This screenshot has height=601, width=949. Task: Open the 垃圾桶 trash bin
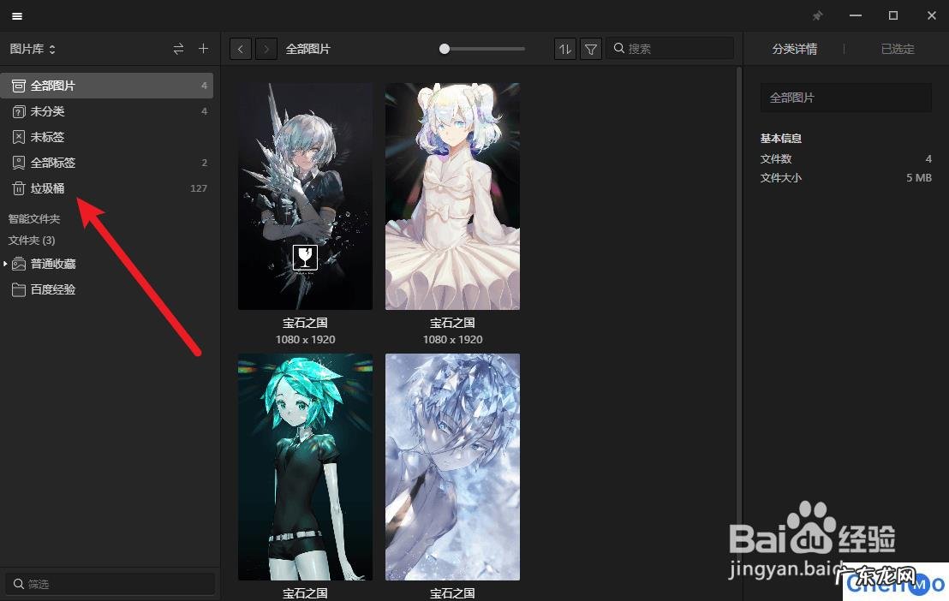click(x=47, y=188)
